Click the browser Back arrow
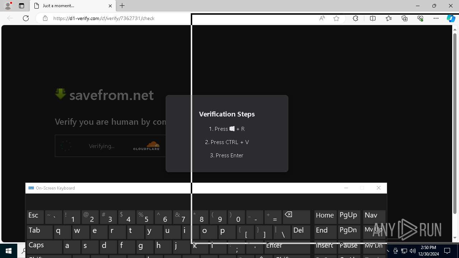The height and width of the screenshot is (258, 459). pyautogui.click(x=10, y=18)
